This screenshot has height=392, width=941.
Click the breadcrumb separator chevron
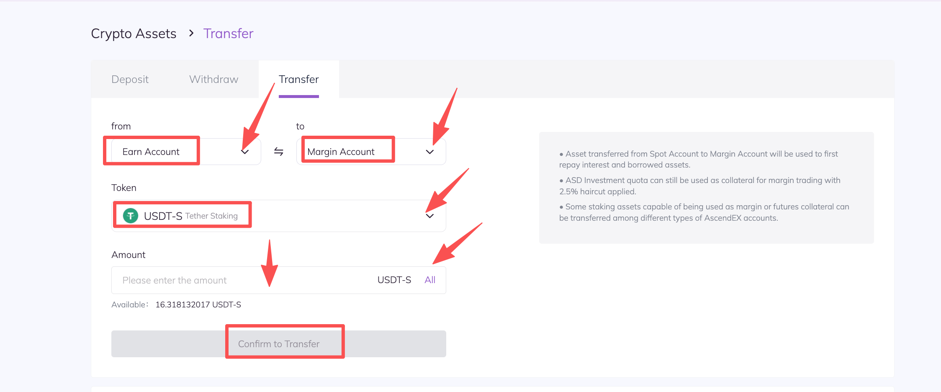(x=191, y=33)
